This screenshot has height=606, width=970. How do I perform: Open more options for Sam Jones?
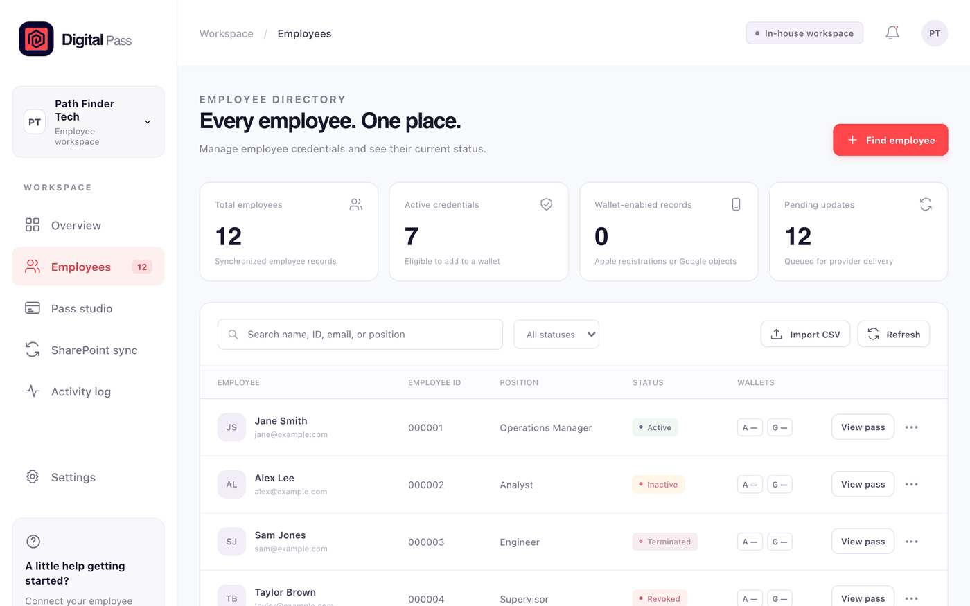[912, 542]
